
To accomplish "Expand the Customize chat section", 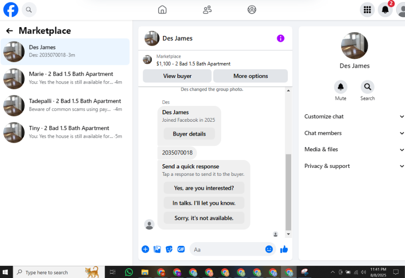I will [x=354, y=117].
